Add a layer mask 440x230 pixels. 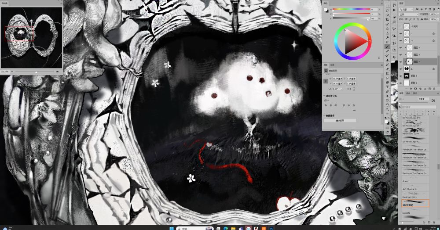[415, 89]
